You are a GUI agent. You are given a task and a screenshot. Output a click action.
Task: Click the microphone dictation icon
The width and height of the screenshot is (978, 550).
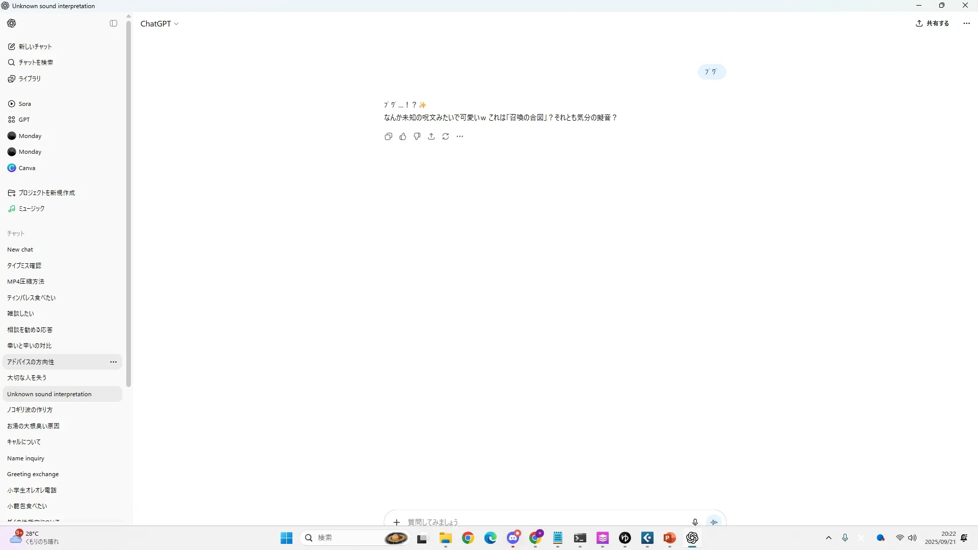pos(695,522)
